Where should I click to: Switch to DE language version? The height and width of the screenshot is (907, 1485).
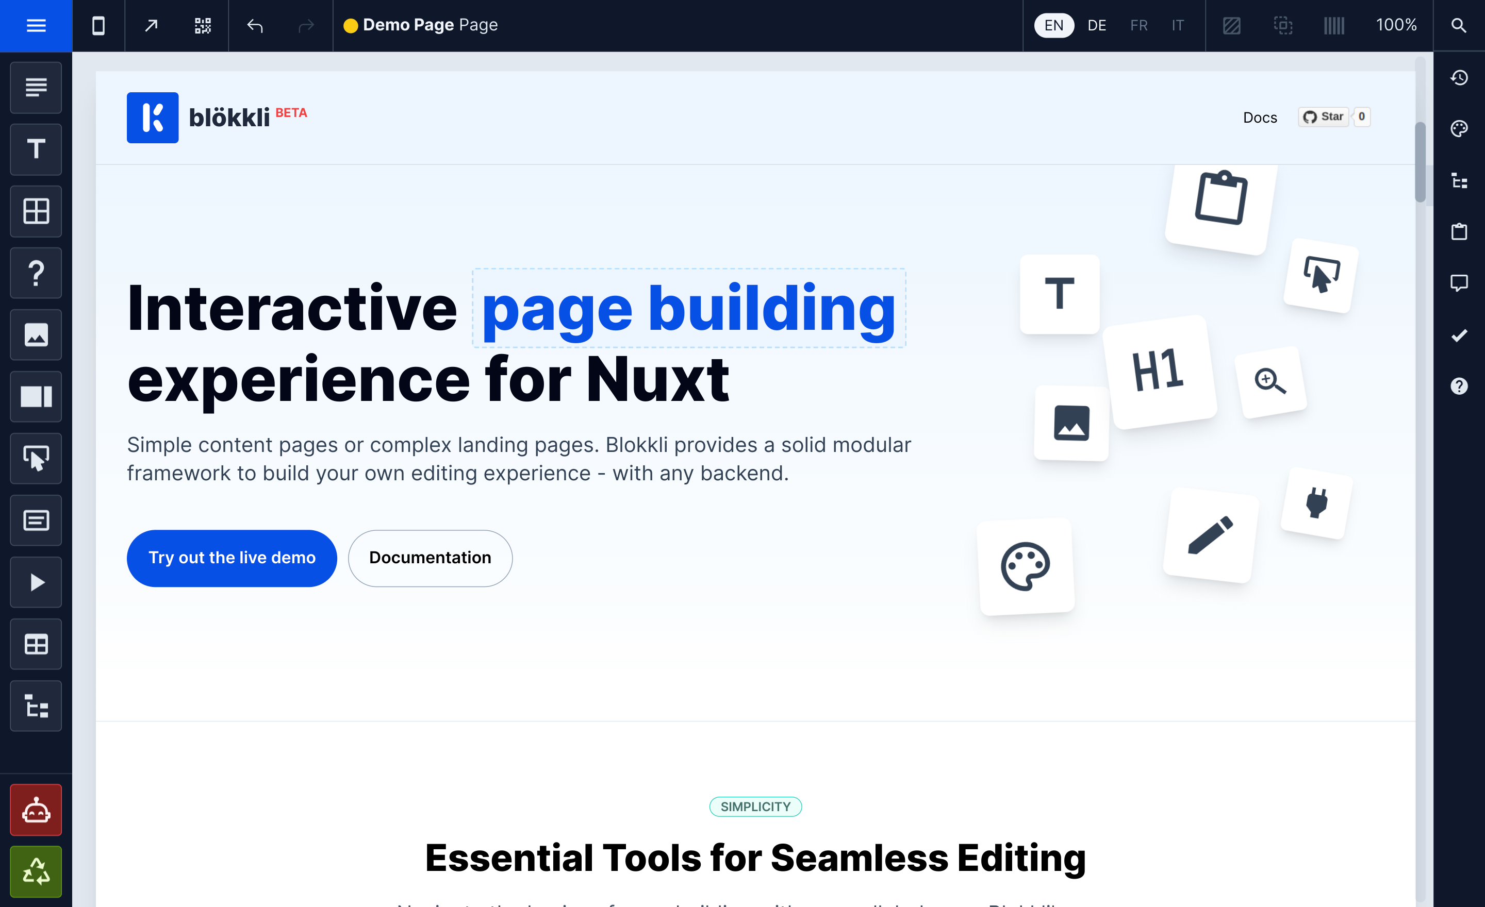tap(1097, 24)
